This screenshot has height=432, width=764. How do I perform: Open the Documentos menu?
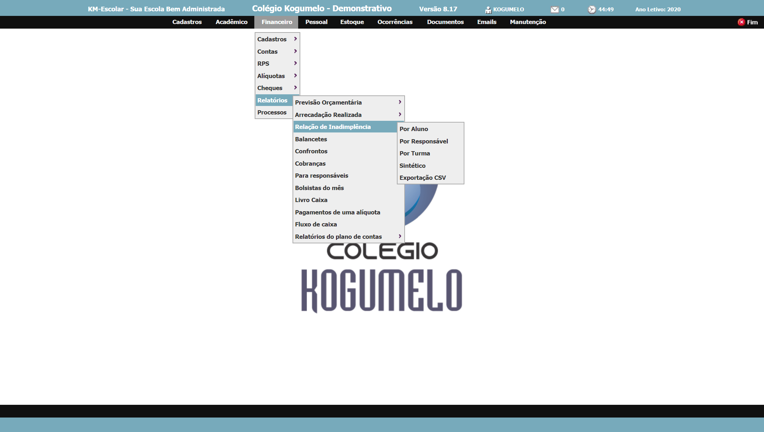click(445, 22)
